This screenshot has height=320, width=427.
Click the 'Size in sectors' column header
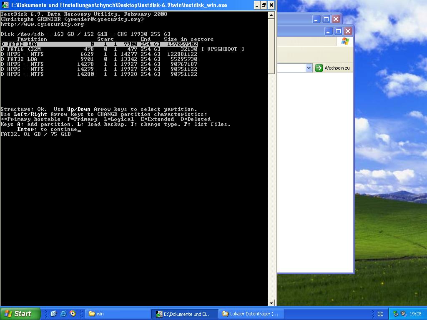pyautogui.click(x=189, y=39)
